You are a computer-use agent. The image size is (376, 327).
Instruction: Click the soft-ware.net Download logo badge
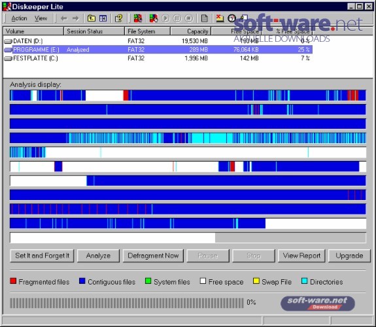318,303
